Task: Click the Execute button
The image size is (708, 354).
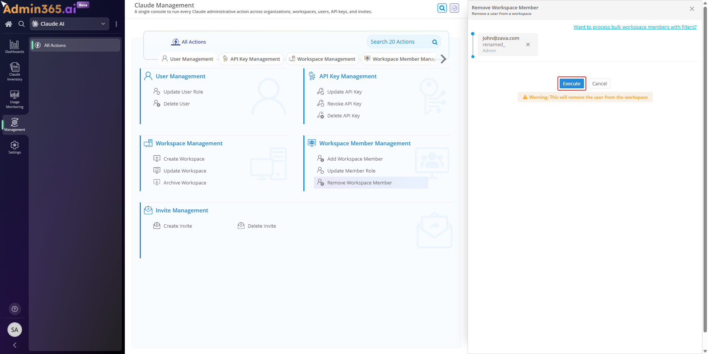Action: click(572, 83)
